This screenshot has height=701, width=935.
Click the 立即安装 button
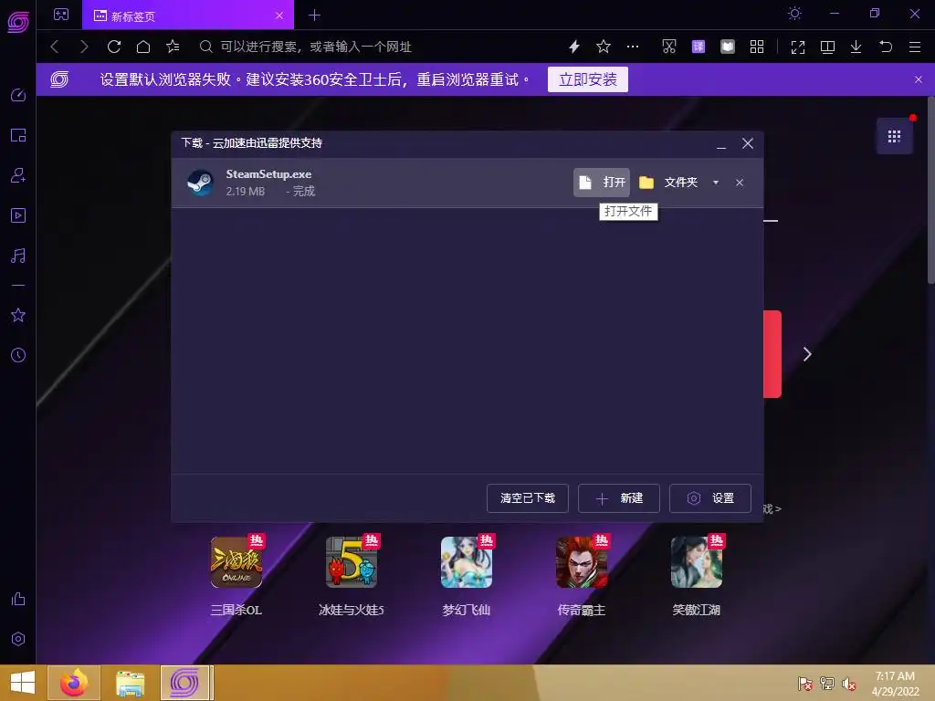587,79
